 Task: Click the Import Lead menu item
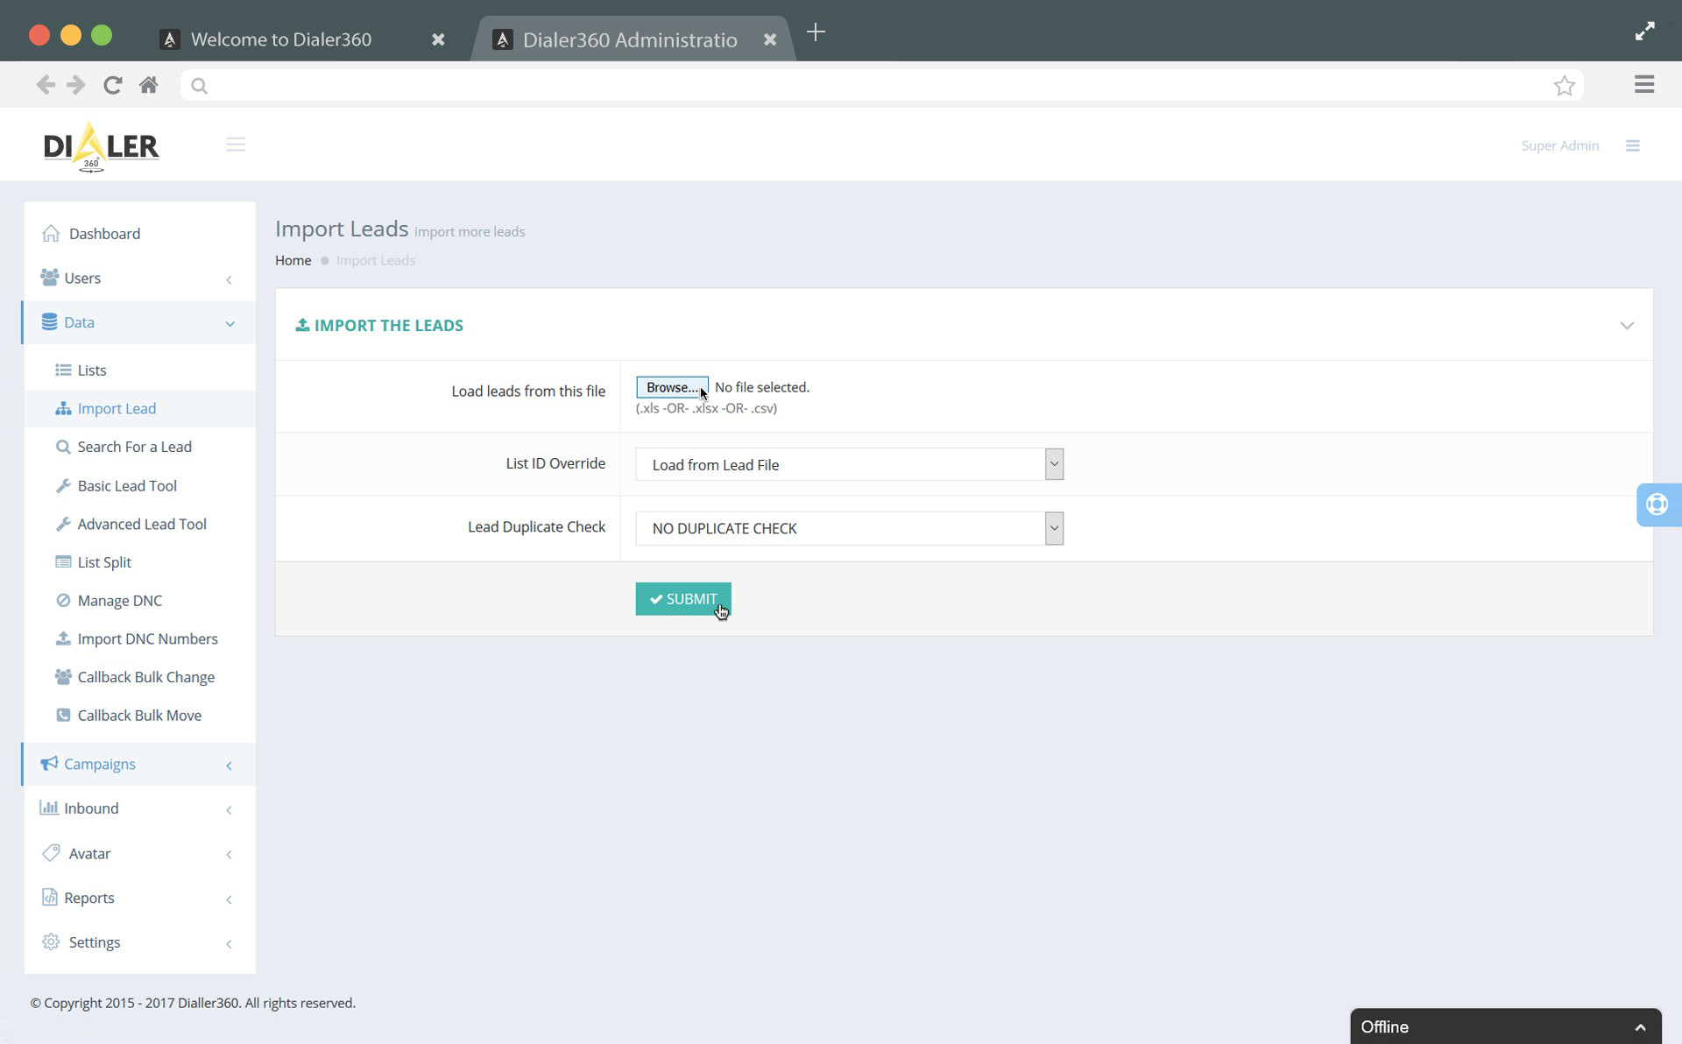(117, 408)
